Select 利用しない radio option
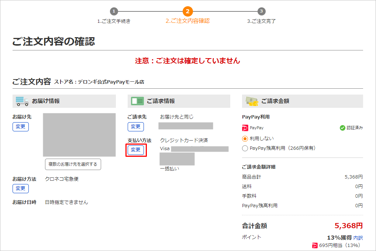The height and width of the screenshot is (251, 376). click(245, 139)
